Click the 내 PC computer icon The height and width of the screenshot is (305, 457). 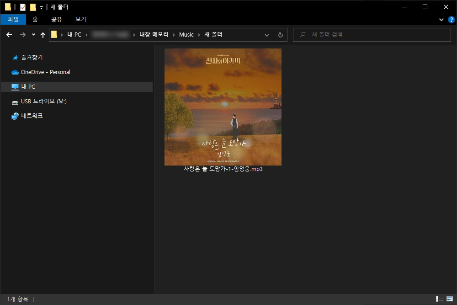click(x=15, y=87)
